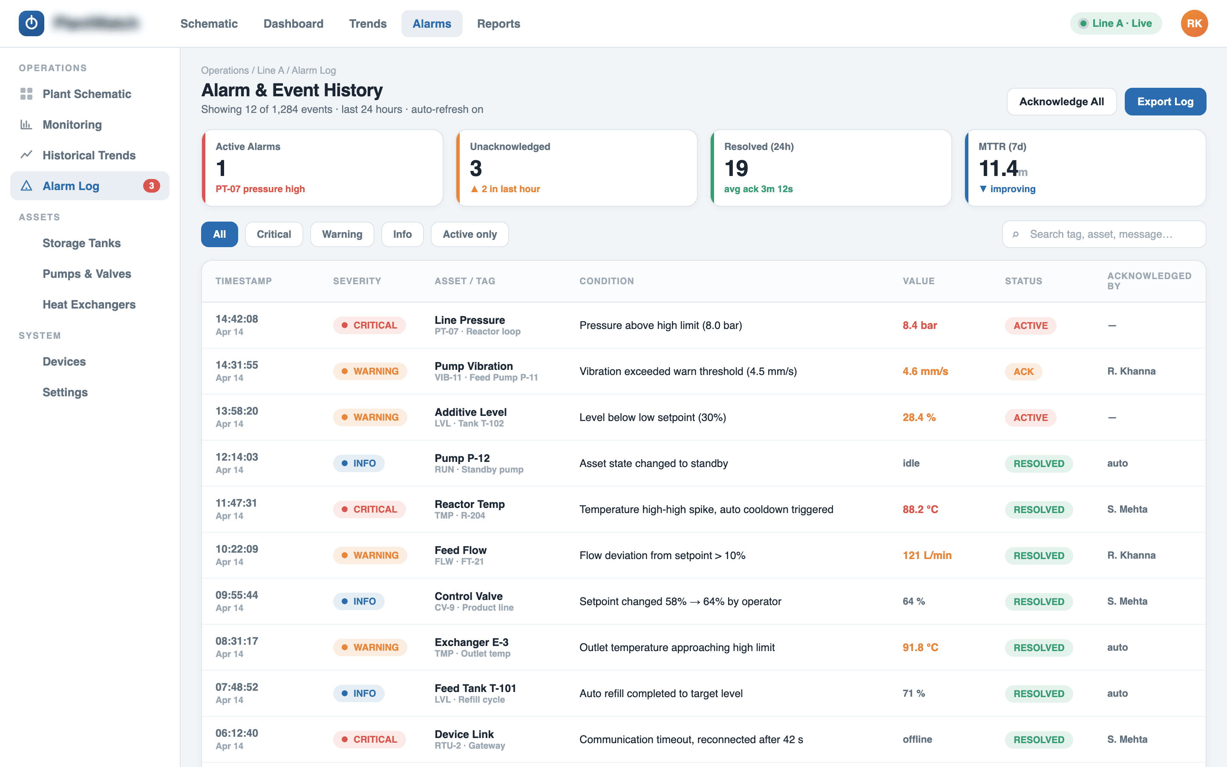The width and height of the screenshot is (1227, 767).
Task: Open Storage Tanks in sidebar
Action: tap(90, 243)
